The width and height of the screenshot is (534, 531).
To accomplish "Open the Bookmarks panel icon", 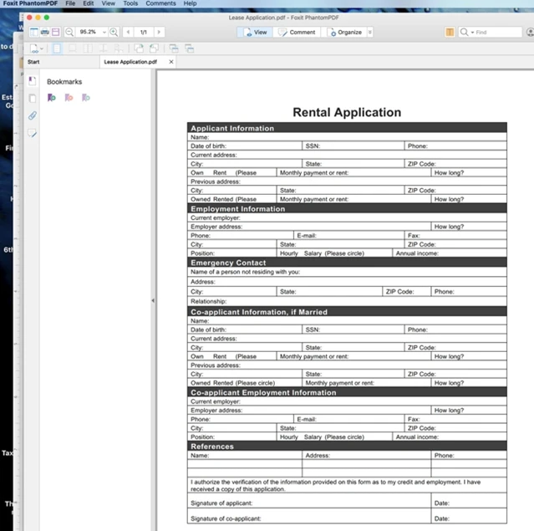I will 33,81.
